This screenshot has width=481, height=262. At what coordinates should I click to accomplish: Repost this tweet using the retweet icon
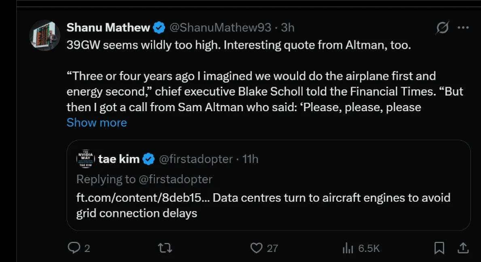(x=164, y=247)
